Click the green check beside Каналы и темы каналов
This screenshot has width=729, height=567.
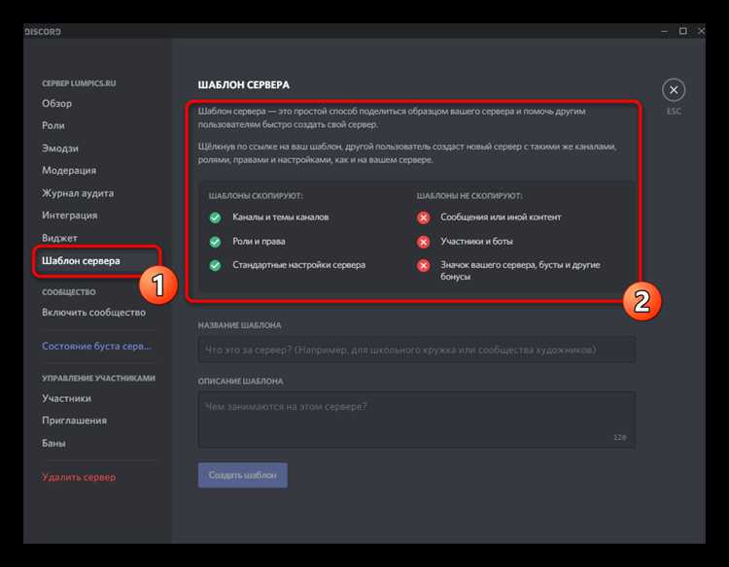point(215,217)
